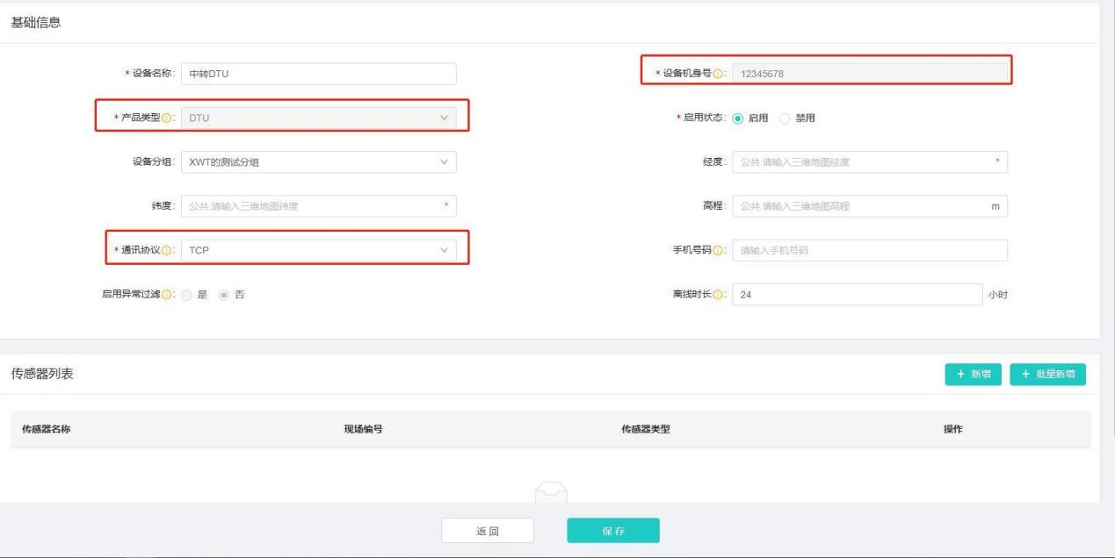Open the 通讯协议 TCP dropdown
The image size is (1115, 558).
[x=318, y=251]
